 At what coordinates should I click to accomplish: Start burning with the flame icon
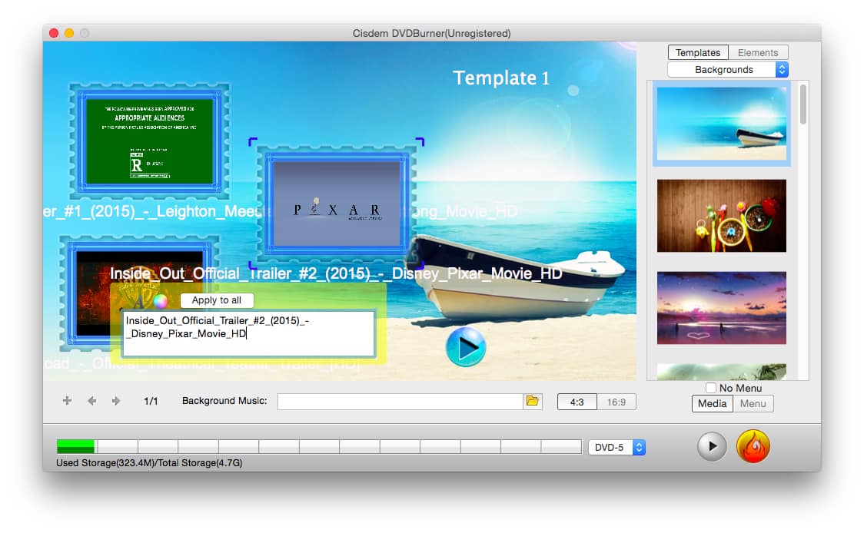pos(753,446)
